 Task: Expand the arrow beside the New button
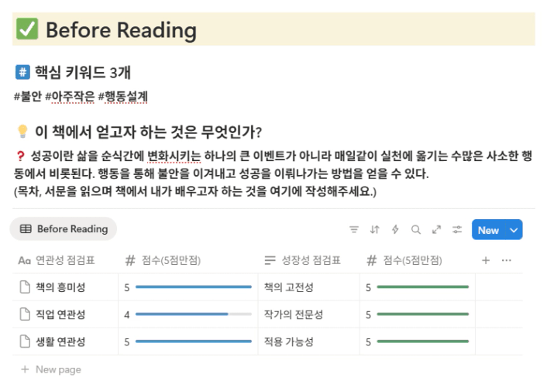(x=514, y=230)
